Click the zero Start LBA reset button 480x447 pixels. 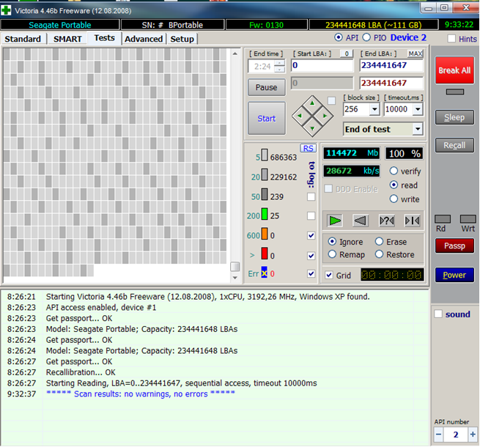pyautogui.click(x=347, y=53)
